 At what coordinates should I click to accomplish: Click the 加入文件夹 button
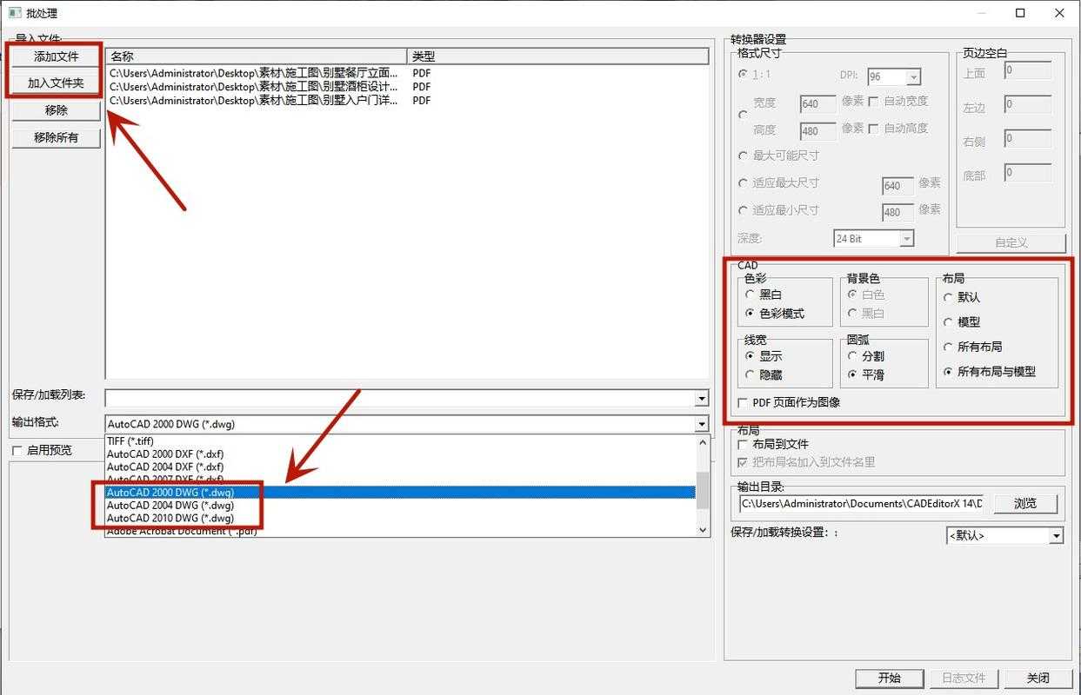56,83
